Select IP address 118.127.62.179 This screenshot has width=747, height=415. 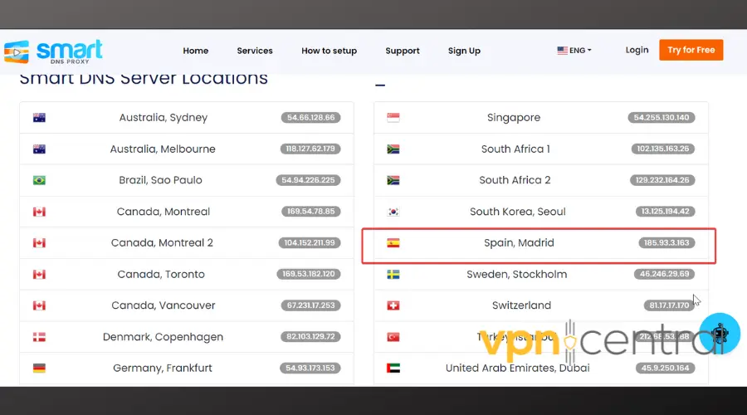tap(310, 149)
